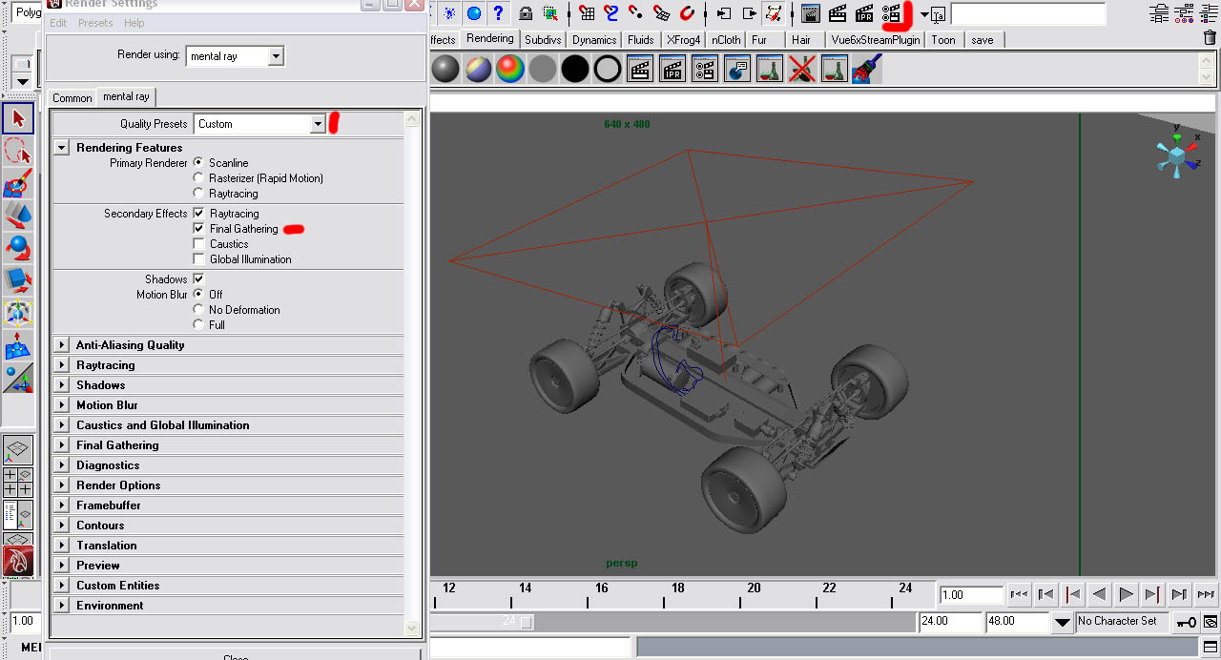
Task: Play the animation forwards
Action: (x=1126, y=595)
